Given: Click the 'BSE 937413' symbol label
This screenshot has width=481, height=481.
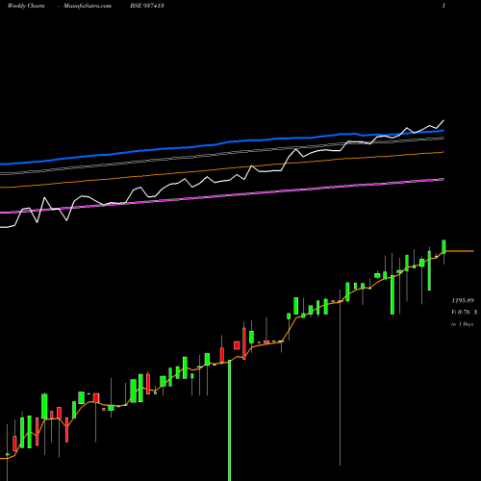Looking at the screenshot, I should pyautogui.click(x=147, y=6).
